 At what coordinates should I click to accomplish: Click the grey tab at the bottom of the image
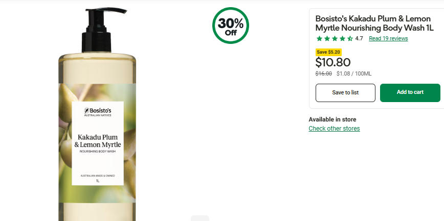(200, 218)
